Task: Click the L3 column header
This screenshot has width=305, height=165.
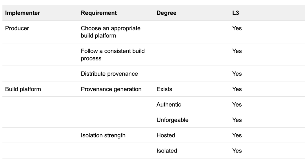Action: click(x=235, y=13)
